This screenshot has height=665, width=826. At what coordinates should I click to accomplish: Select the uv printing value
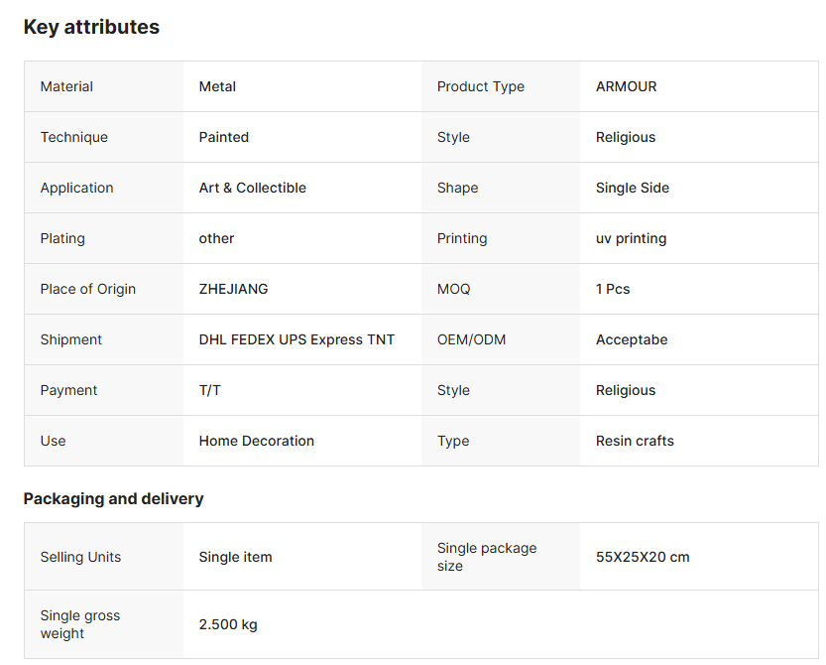(x=631, y=238)
